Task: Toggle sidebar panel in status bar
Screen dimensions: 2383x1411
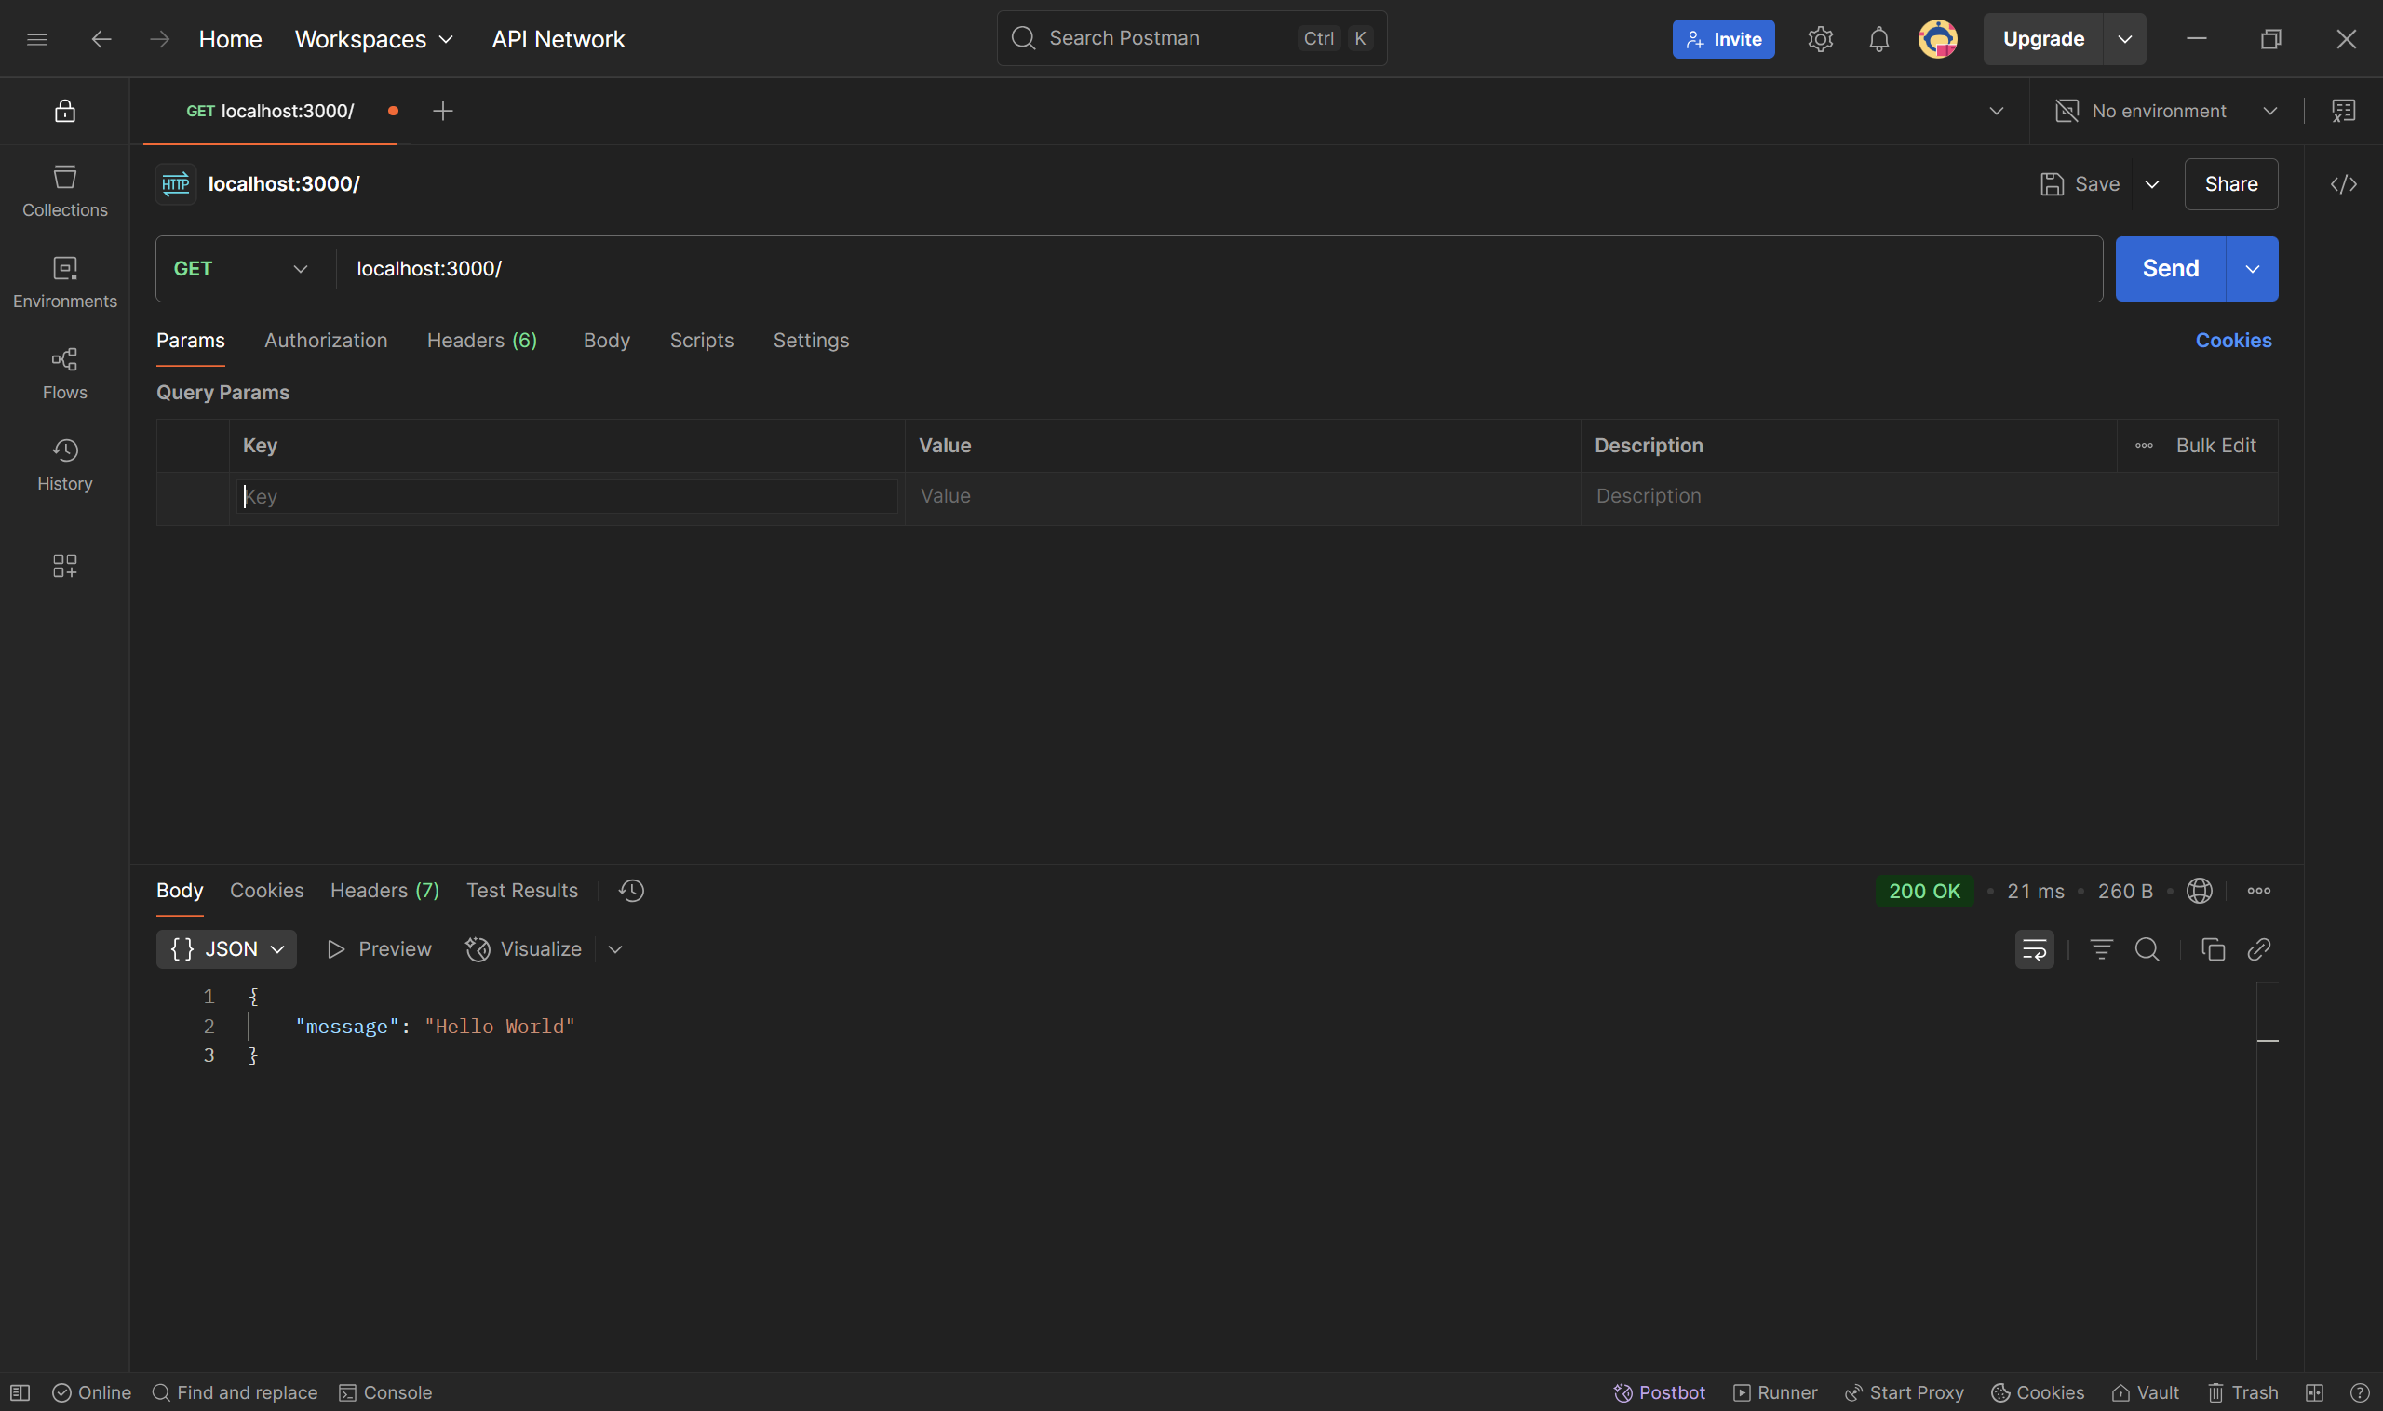Action: click(20, 1392)
